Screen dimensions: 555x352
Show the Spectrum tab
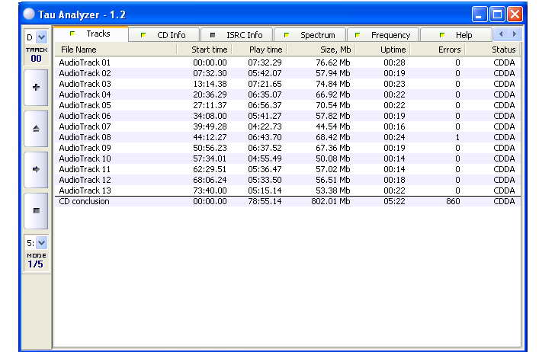tap(310, 35)
